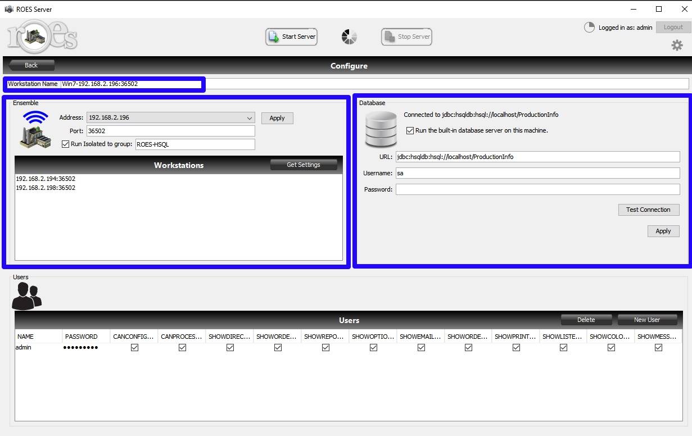The width and height of the screenshot is (692, 436).
Task: Click Test Connection button
Action: pos(648,210)
